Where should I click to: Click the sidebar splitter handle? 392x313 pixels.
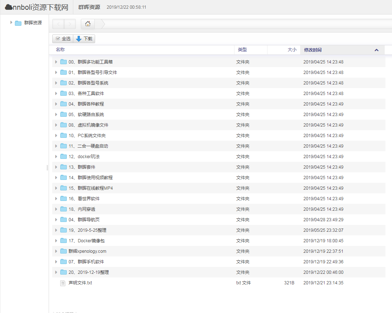pyautogui.click(x=47, y=168)
